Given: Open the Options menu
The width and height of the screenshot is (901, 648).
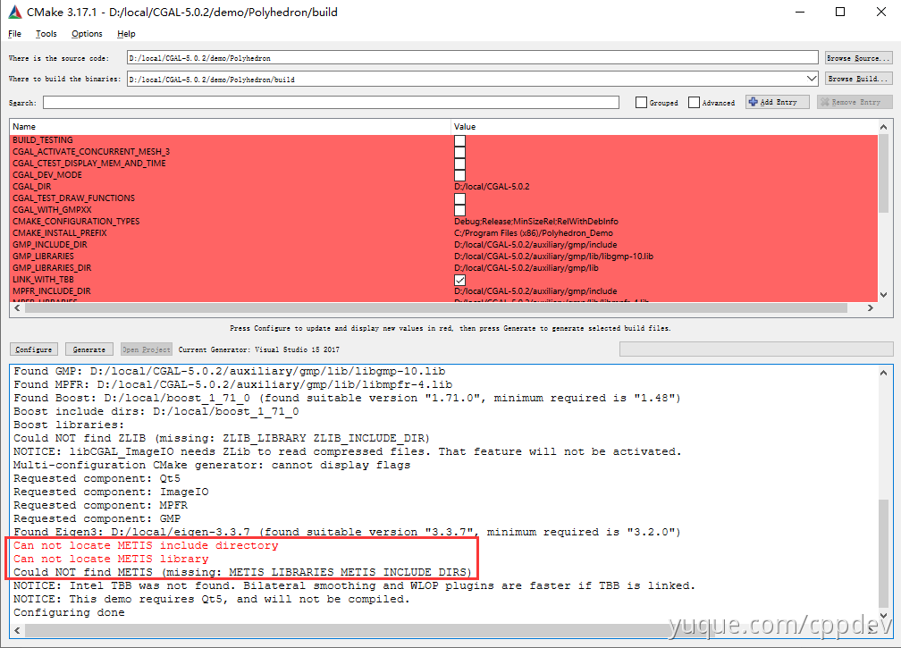Looking at the screenshot, I should tap(87, 34).
